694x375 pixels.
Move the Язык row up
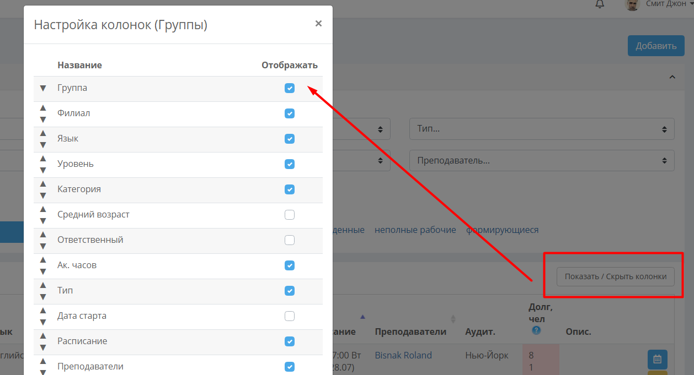coord(43,133)
